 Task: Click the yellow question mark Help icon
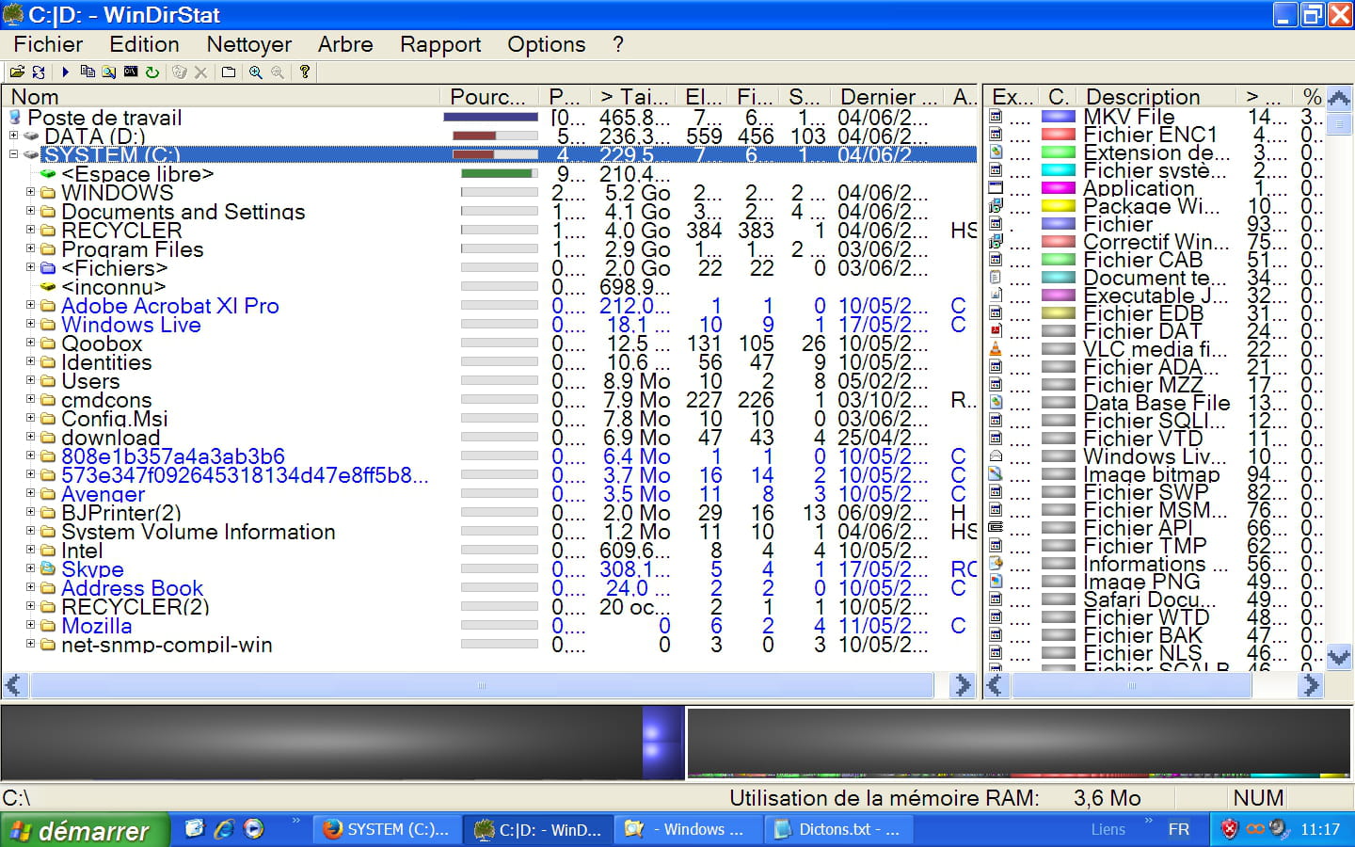coord(305,72)
